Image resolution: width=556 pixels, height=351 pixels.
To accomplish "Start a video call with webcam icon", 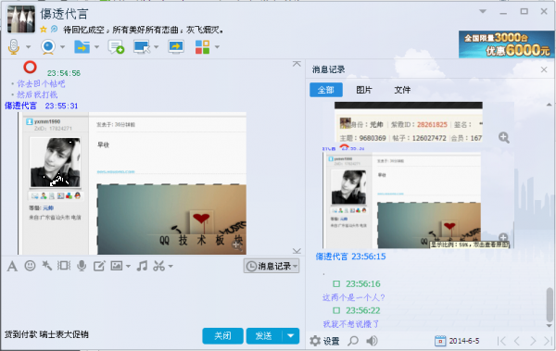I will click(x=48, y=46).
